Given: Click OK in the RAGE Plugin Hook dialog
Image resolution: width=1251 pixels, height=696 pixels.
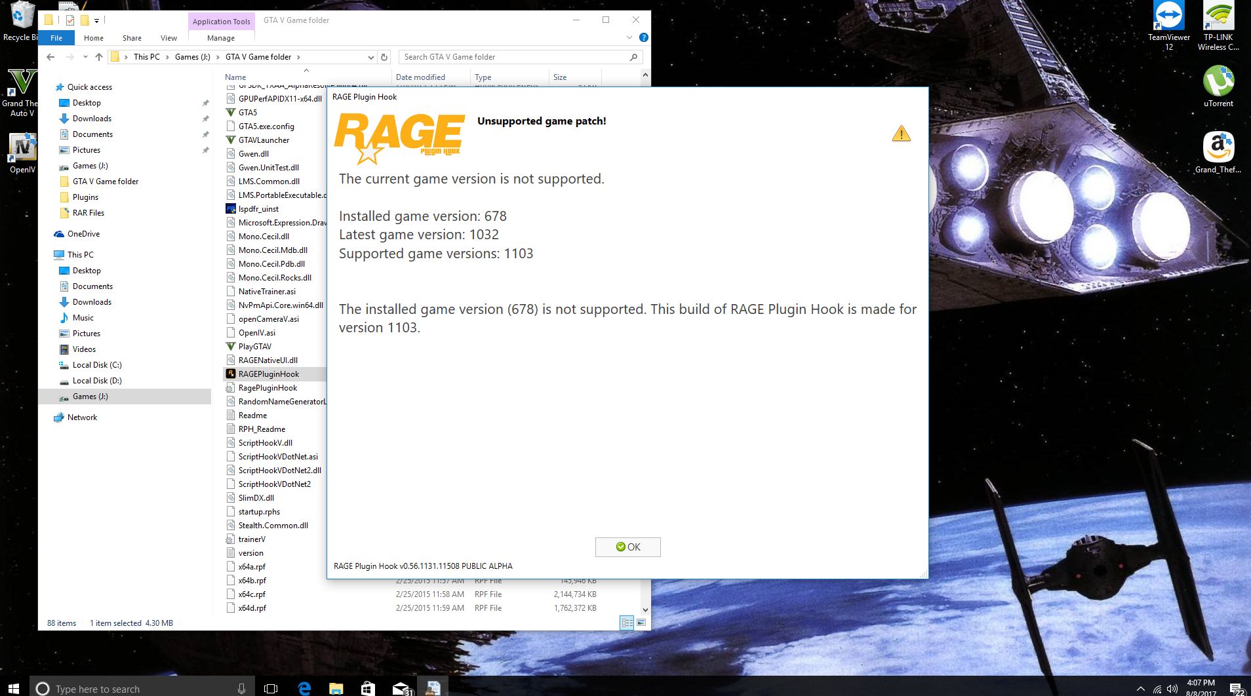Looking at the screenshot, I should coord(628,547).
